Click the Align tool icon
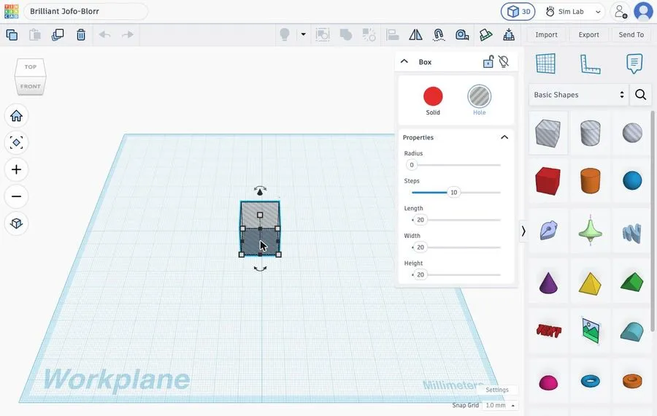This screenshot has width=657, height=416. pos(393,35)
